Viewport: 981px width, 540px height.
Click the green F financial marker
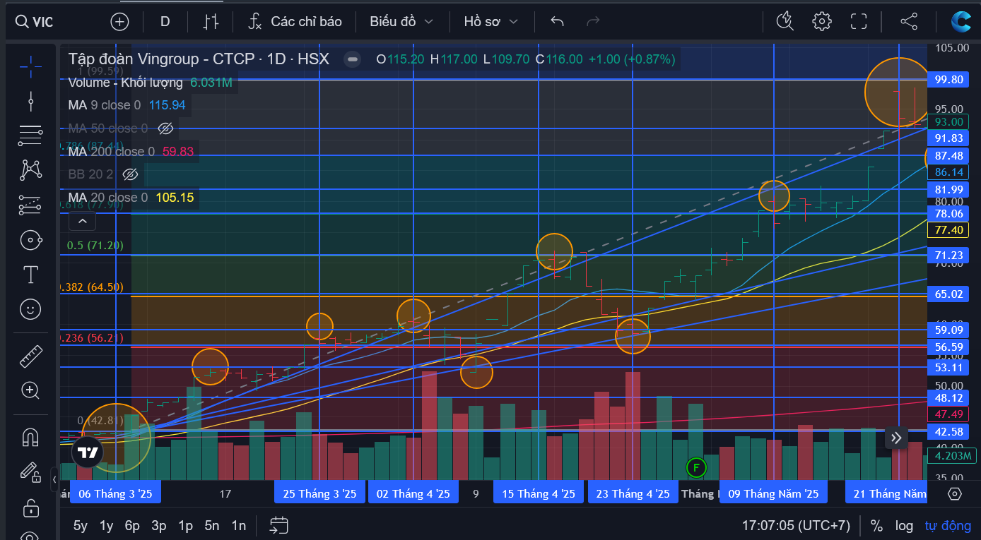coord(696,467)
